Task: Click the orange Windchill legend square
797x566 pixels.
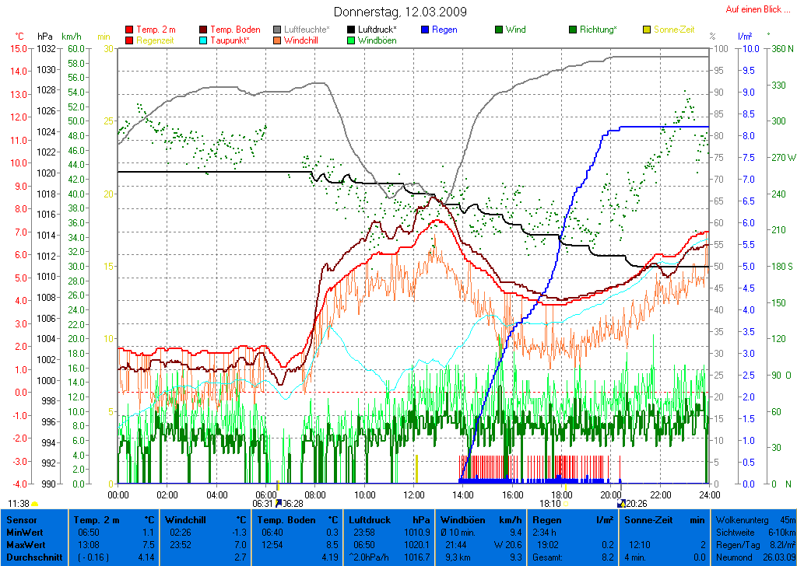Action: point(278,40)
